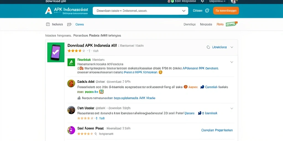Image resolution: width=283 pixels, height=141 pixels.
Task: Click the magnifier icon beside the last review stars
Action: (x=96, y=134)
